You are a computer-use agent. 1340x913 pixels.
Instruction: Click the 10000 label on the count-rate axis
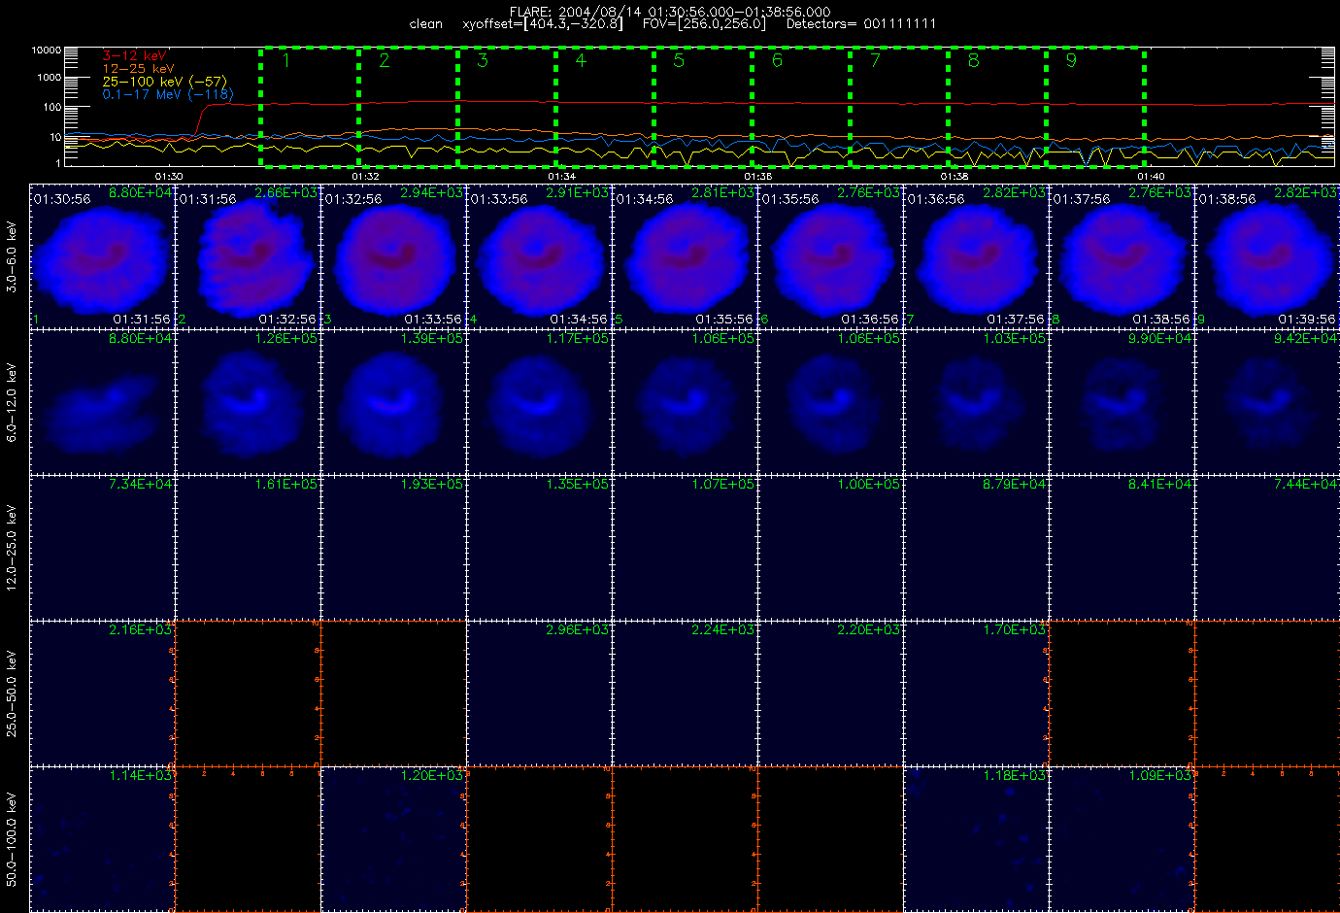(x=47, y=50)
